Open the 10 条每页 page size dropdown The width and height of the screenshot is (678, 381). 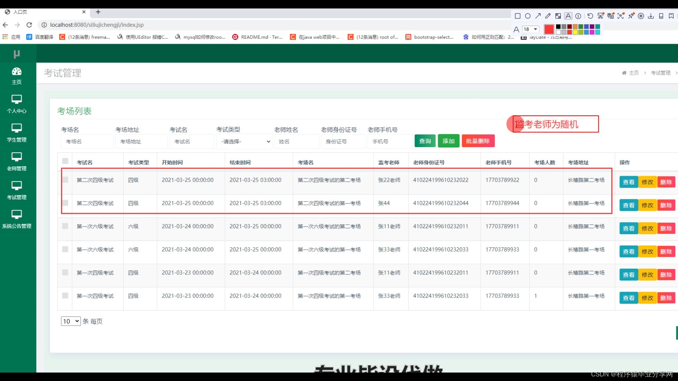(71, 321)
